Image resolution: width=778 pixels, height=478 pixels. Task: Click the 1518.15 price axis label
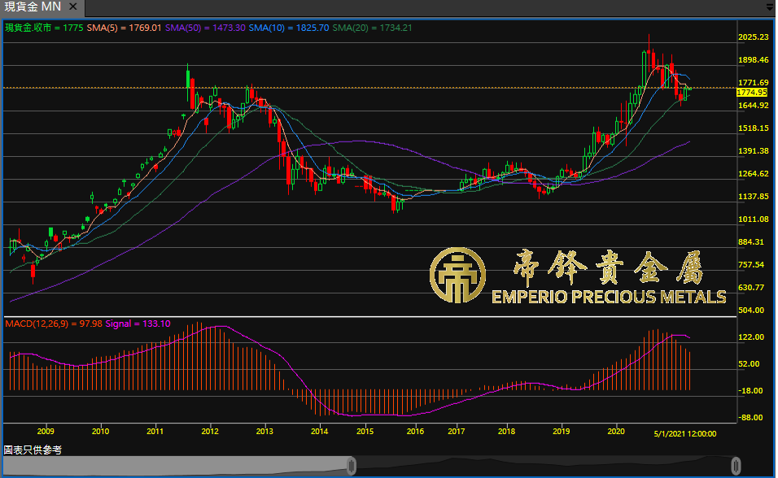(754, 128)
